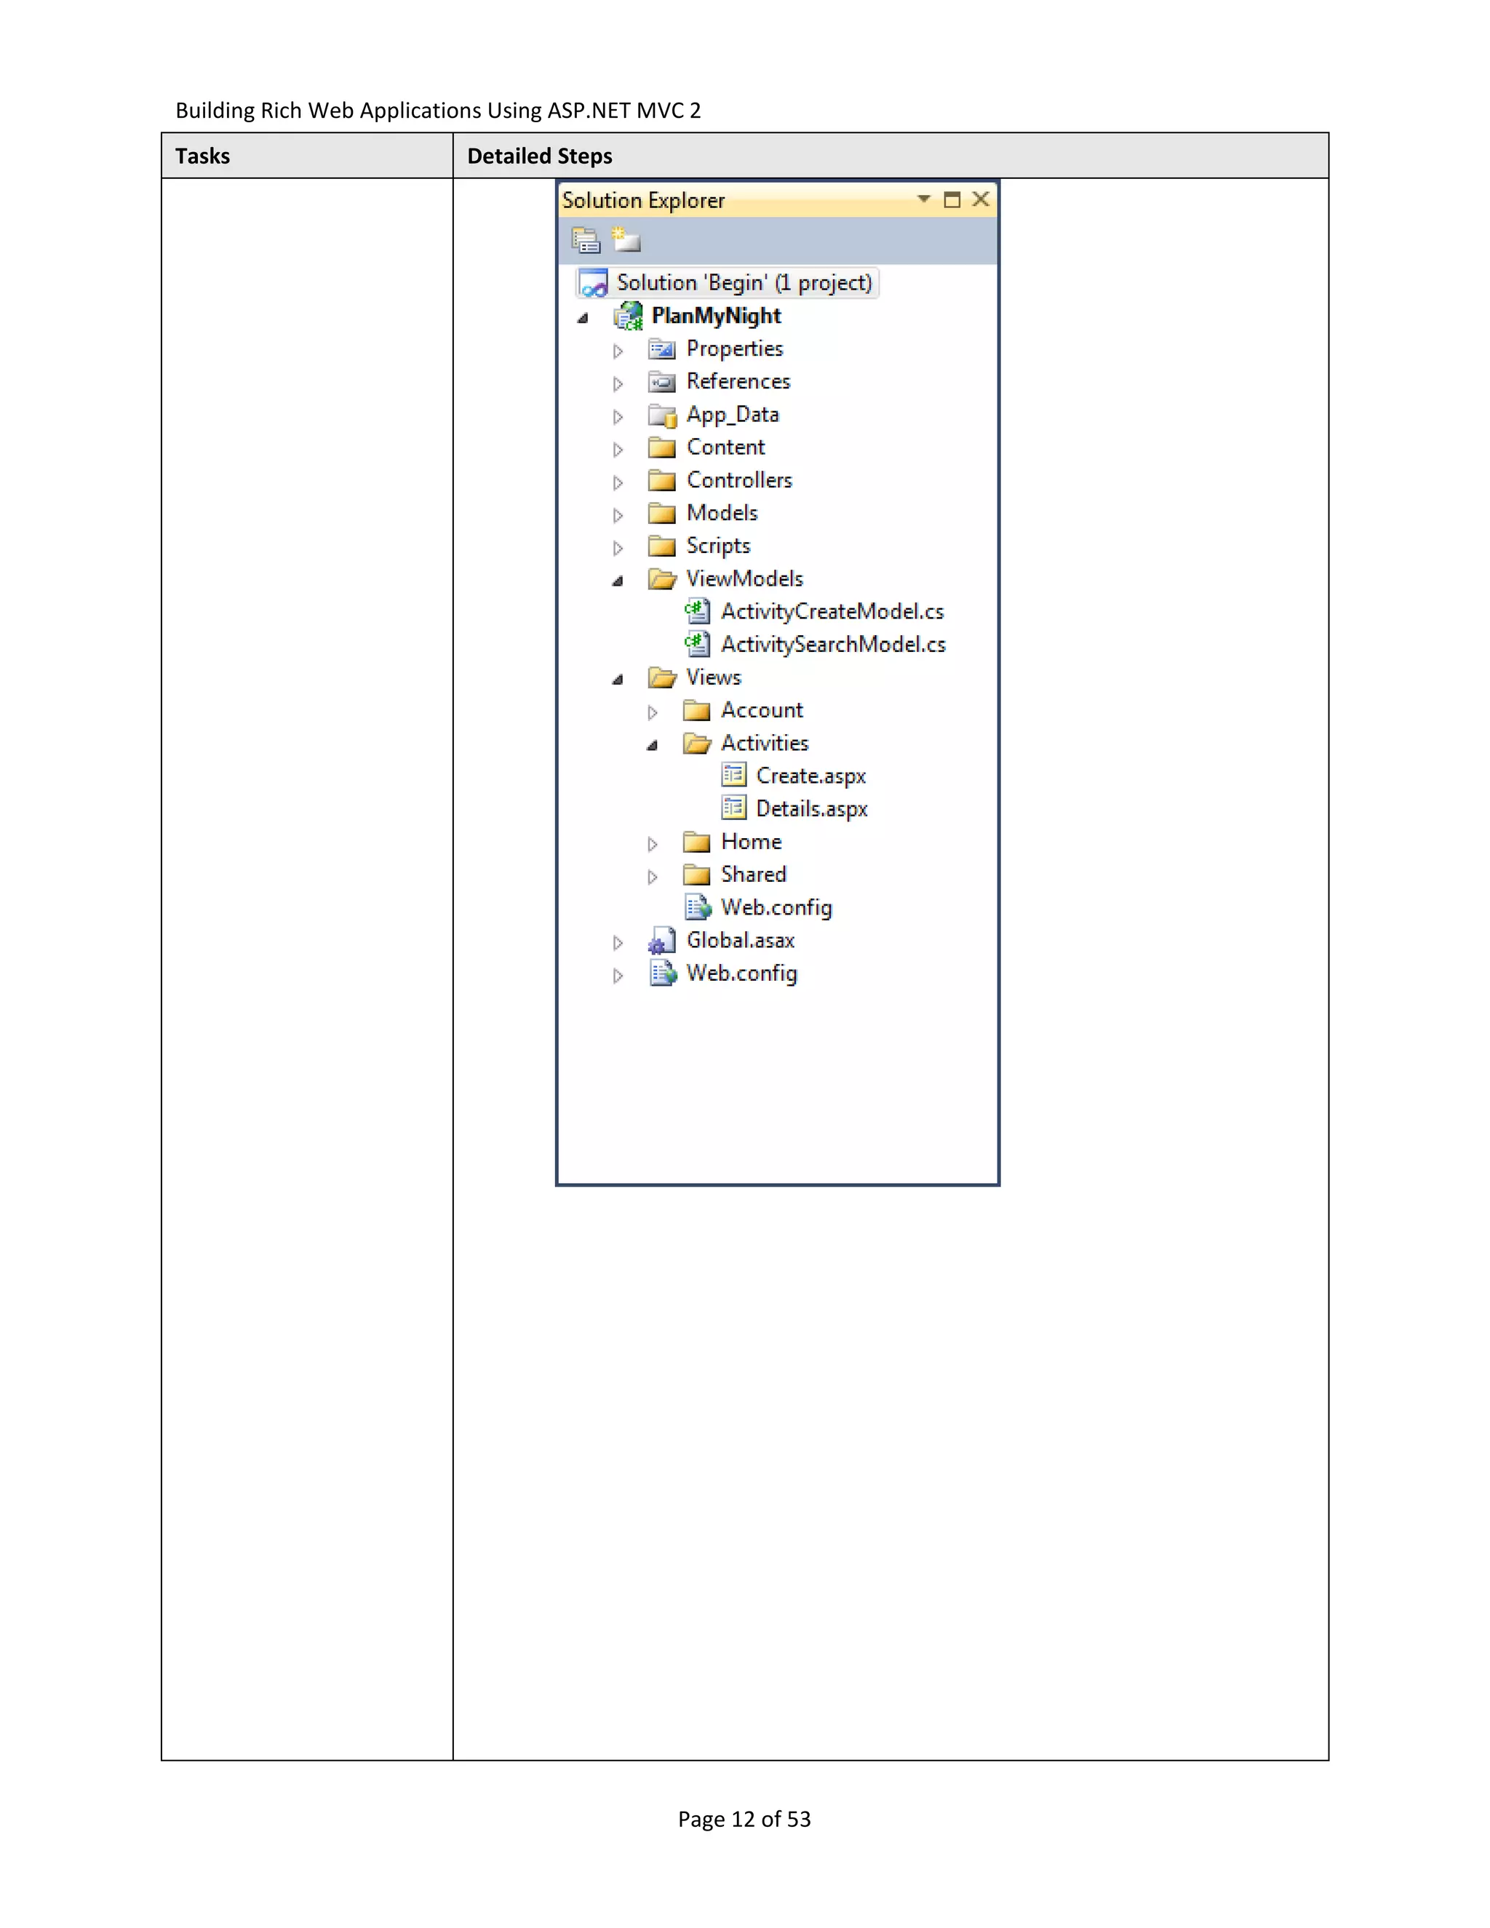Collapse the Views folder
Viewport: 1490px width, 1928px height.
click(618, 680)
